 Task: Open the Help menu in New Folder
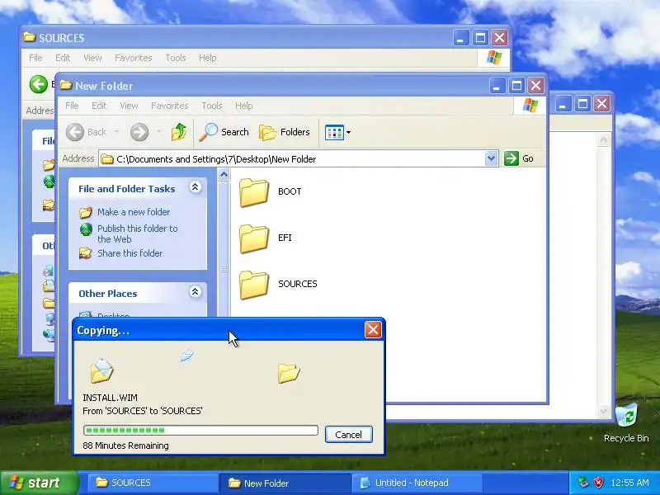point(243,106)
